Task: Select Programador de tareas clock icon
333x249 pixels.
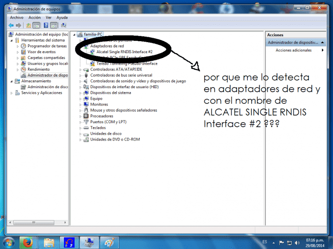Action: (24, 46)
